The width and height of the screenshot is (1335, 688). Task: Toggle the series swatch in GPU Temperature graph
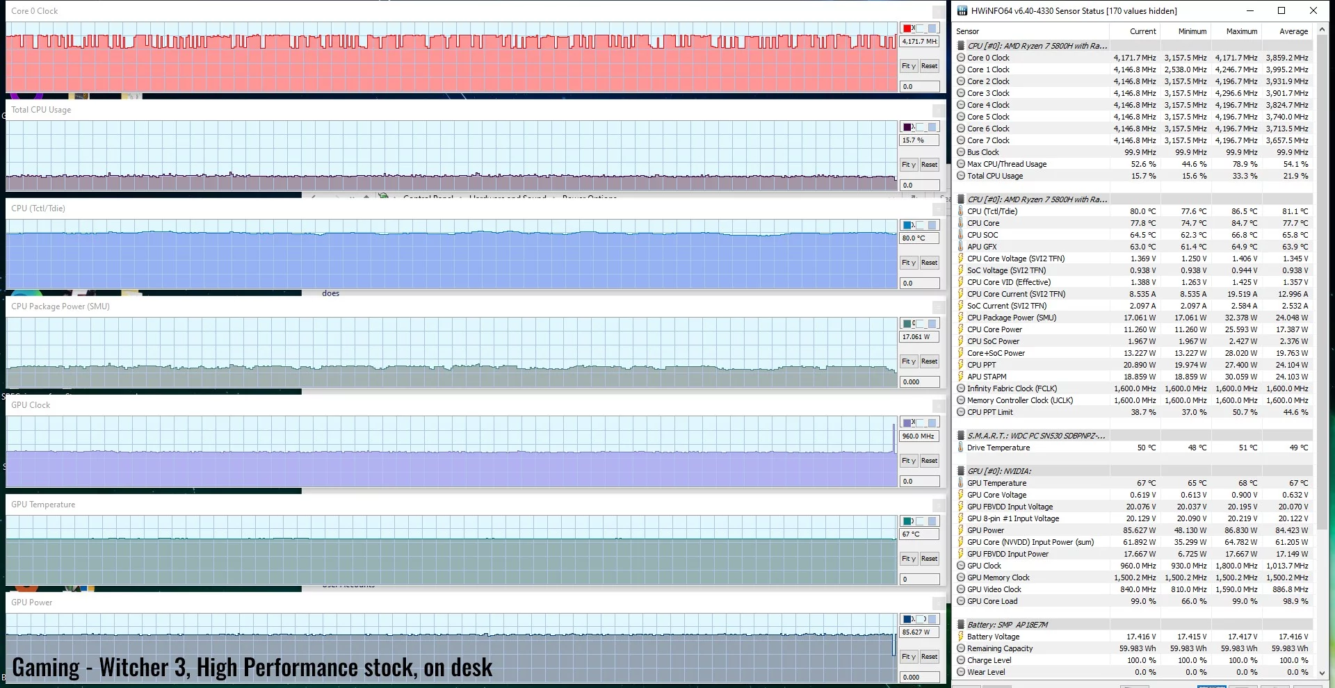[907, 520]
